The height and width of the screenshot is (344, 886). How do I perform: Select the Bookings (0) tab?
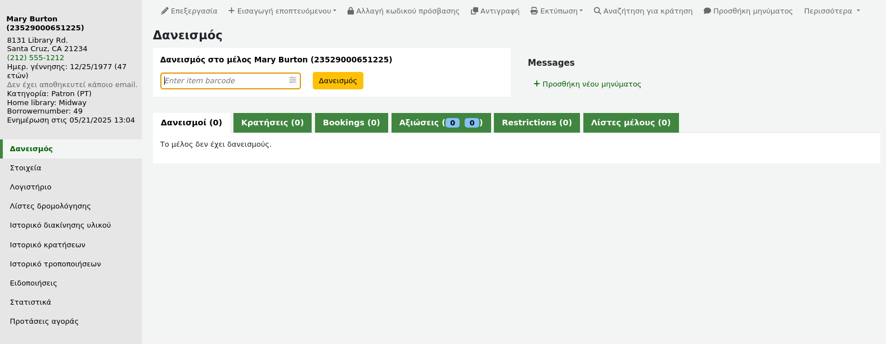[351, 123]
